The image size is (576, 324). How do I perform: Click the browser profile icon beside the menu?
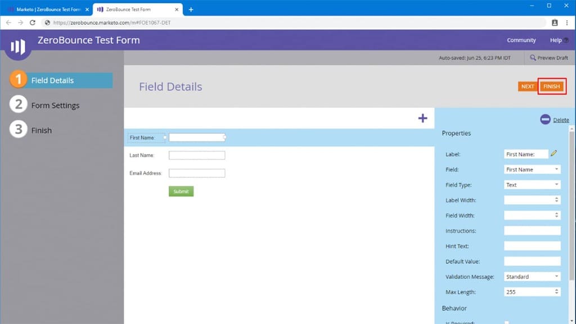pos(555,22)
